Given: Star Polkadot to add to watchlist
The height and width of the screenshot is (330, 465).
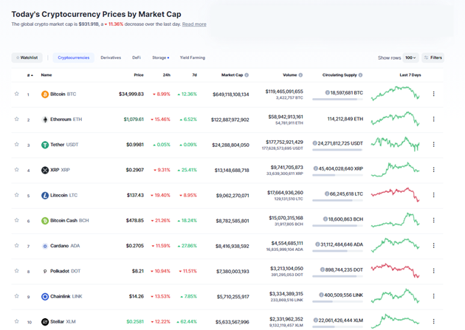Looking at the screenshot, I should (x=16, y=271).
